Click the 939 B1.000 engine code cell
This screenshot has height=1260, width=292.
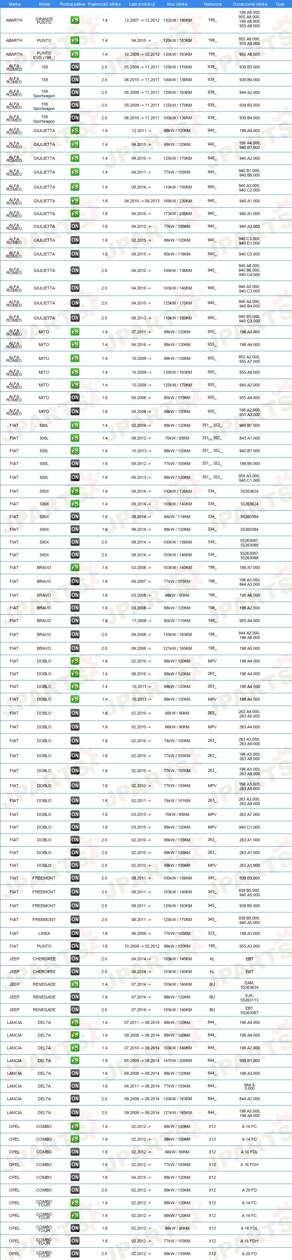coord(249,1061)
